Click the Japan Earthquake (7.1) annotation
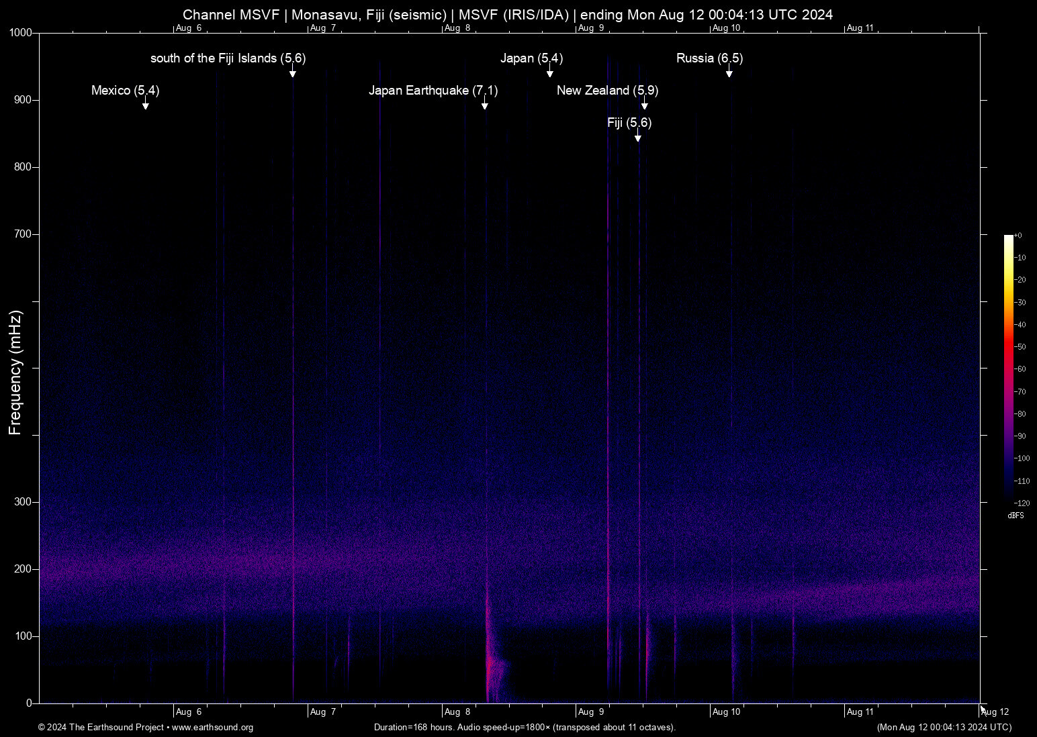The image size is (1037, 737). (433, 91)
